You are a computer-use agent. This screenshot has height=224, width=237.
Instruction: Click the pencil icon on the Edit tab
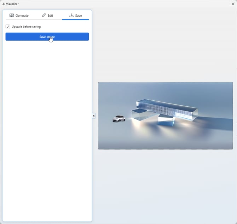(44, 16)
